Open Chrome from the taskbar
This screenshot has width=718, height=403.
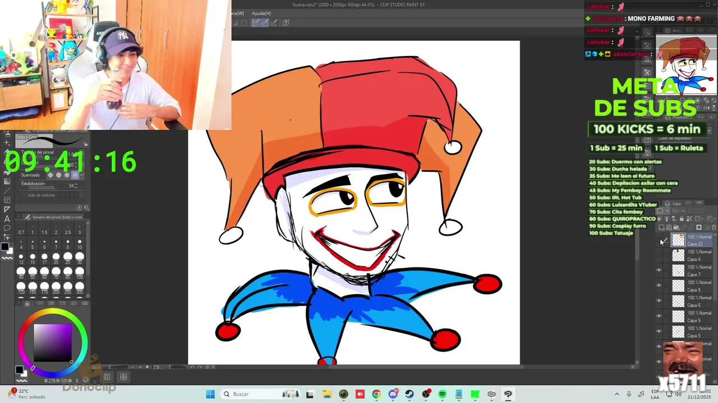coord(376,394)
